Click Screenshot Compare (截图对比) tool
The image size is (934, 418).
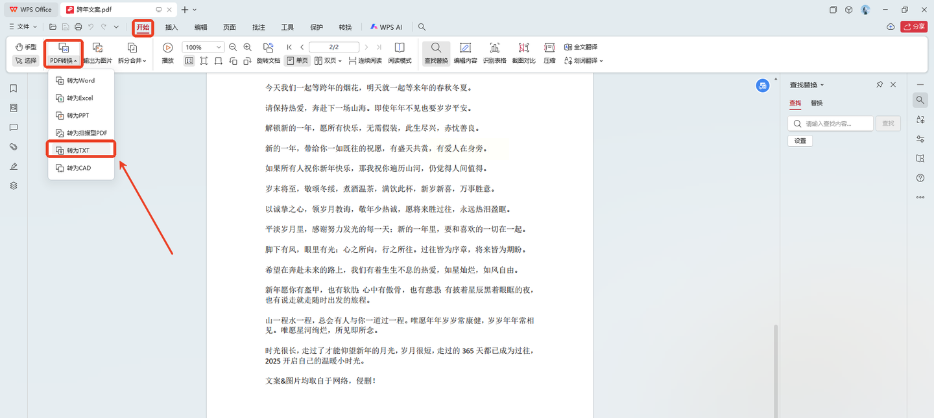click(523, 48)
